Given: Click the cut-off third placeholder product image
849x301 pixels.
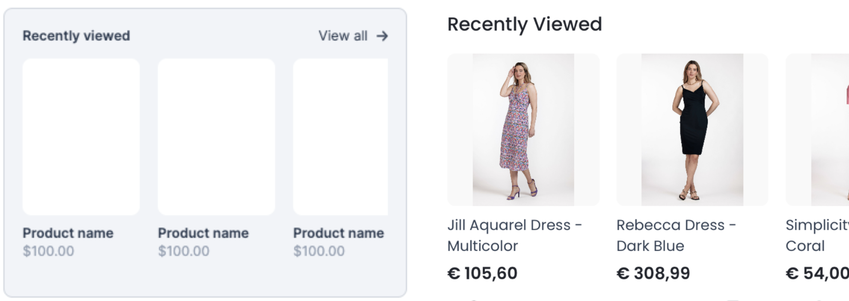Looking at the screenshot, I should [340, 137].
